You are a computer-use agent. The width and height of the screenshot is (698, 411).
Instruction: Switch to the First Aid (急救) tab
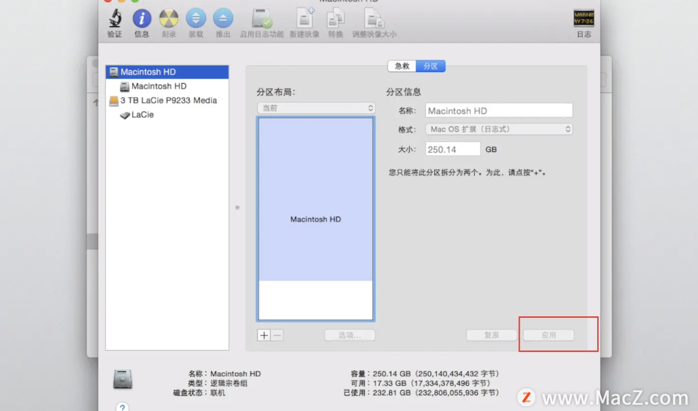[402, 66]
